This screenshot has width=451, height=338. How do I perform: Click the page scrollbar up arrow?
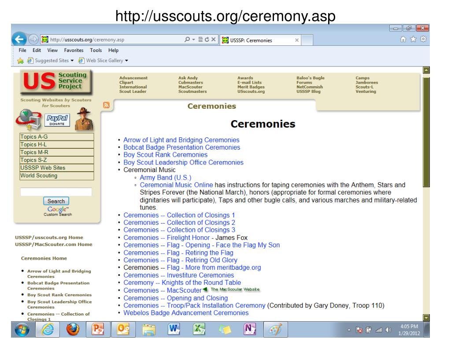[426, 70]
